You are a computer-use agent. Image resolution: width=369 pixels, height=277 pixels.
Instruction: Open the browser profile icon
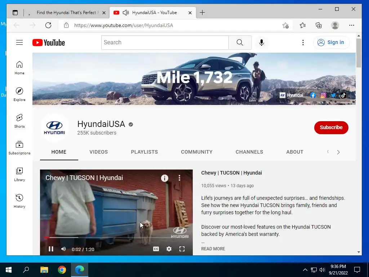(x=335, y=25)
